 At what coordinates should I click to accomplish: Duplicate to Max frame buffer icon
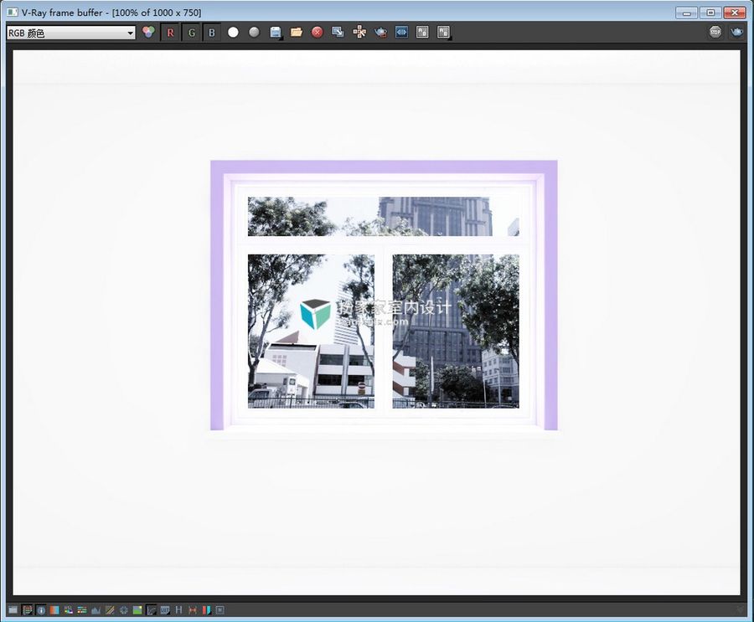coord(338,32)
